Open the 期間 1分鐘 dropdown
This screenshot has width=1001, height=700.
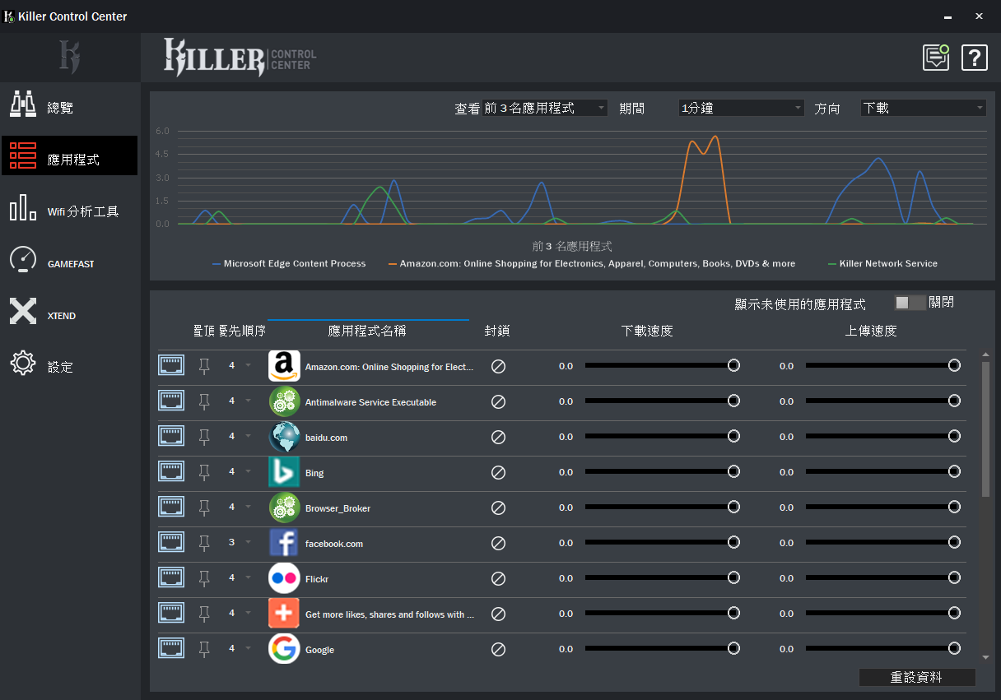pyautogui.click(x=741, y=108)
